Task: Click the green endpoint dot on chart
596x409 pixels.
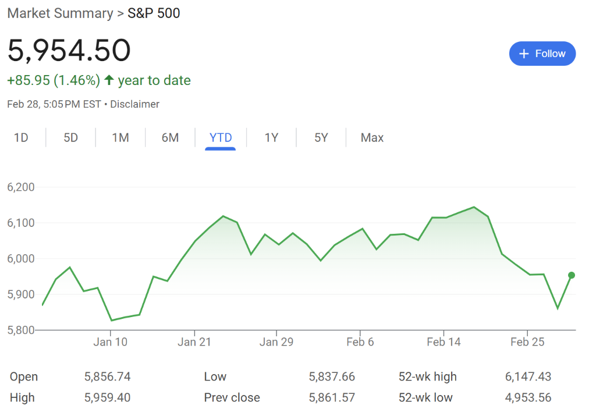Action: point(572,275)
